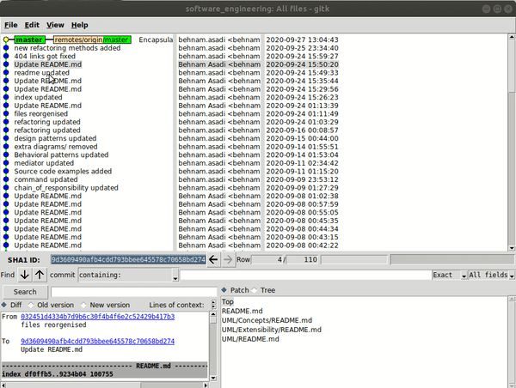Click the Search button in diff pane
Screen dimensions: 516x388
pos(25,292)
